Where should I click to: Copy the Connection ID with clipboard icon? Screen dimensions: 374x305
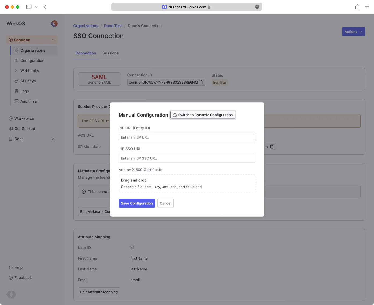coord(202,82)
